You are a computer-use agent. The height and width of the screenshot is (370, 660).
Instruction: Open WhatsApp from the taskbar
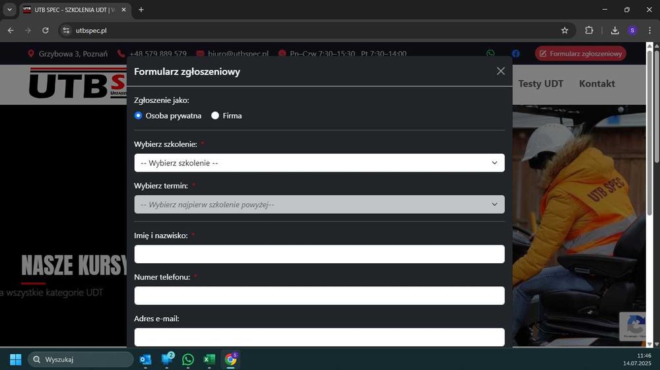187,359
